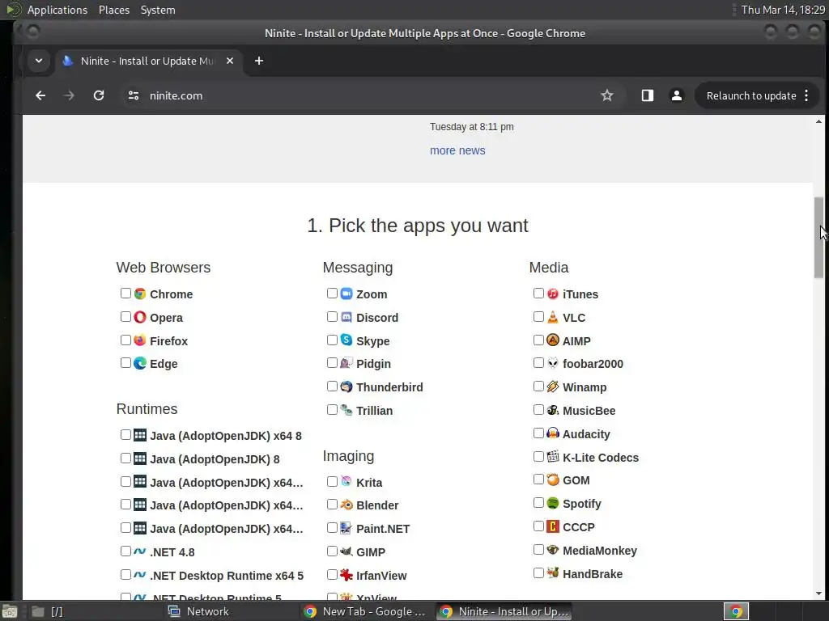
Task: Check the VLC checkbox
Action: [538, 316]
